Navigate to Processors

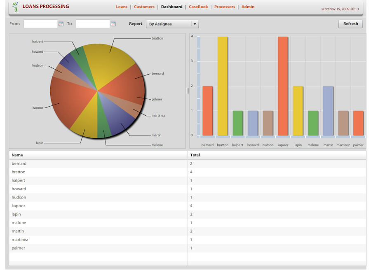coord(225,7)
